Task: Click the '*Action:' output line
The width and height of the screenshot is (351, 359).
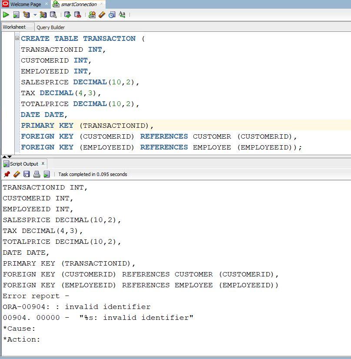Action: pos(22,339)
